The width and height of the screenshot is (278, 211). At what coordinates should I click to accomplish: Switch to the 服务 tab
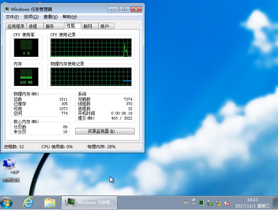point(53,26)
